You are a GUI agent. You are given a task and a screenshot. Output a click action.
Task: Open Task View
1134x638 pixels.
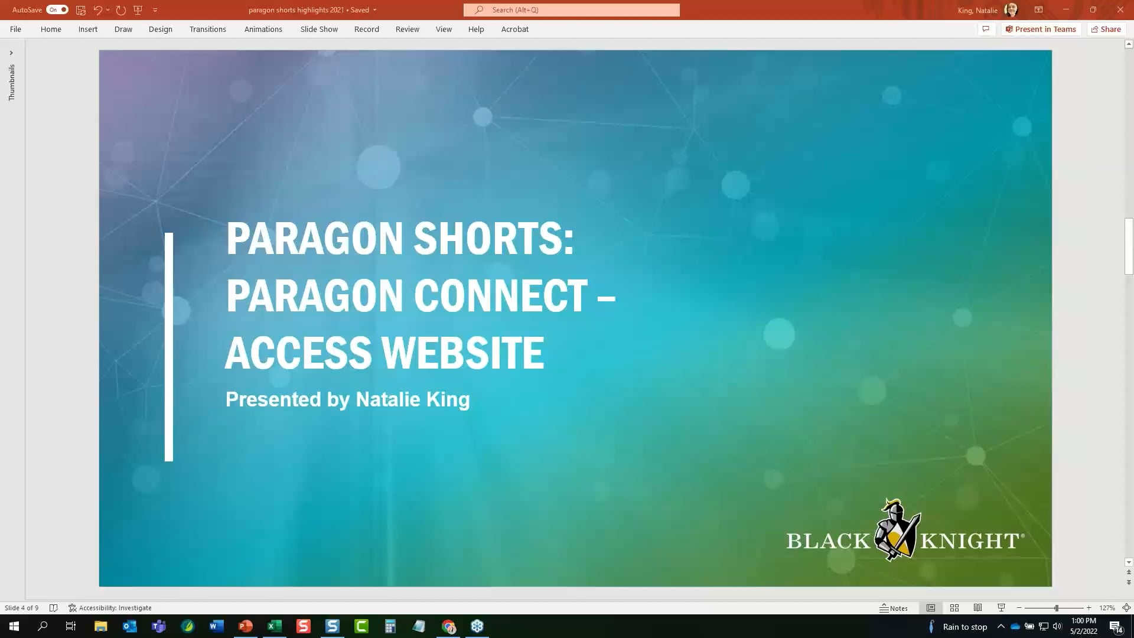[x=71, y=626]
